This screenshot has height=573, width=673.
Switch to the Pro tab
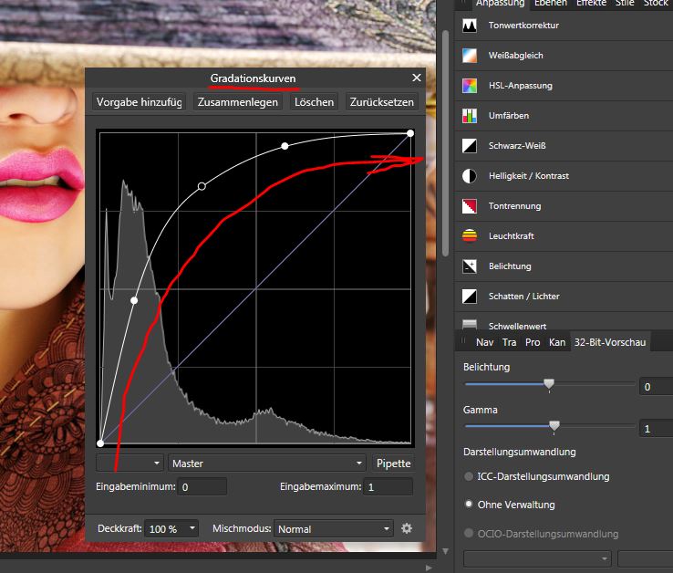[x=533, y=342]
